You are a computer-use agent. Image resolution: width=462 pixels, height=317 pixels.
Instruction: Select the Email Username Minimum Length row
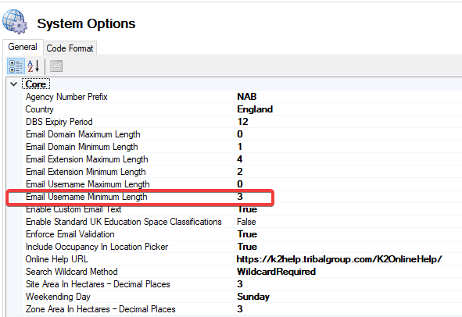click(140, 197)
